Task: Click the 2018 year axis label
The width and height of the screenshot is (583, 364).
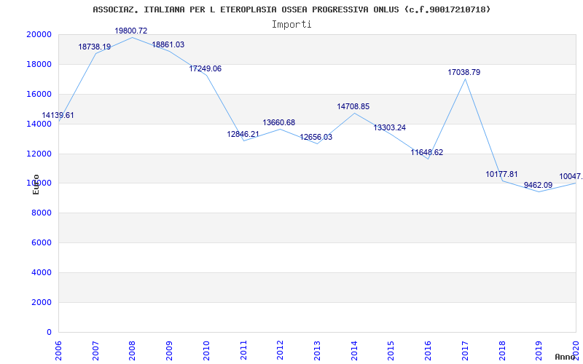Action: point(502,350)
